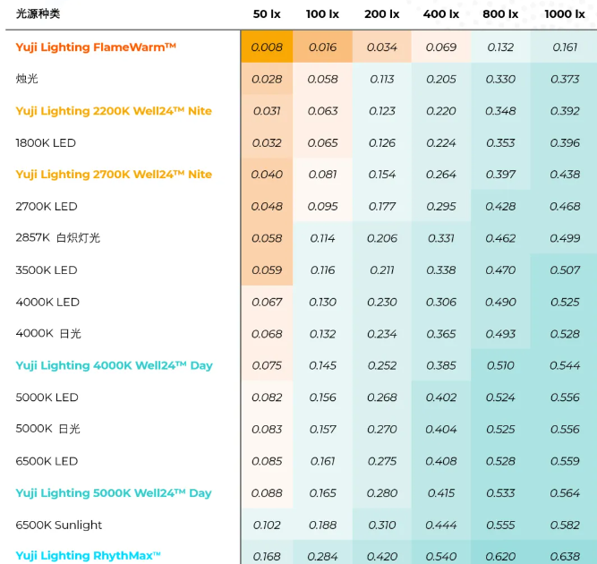This screenshot has height=564, width=597.
Task: Click the 400 lx column header
Action: (x=441, y=14)
